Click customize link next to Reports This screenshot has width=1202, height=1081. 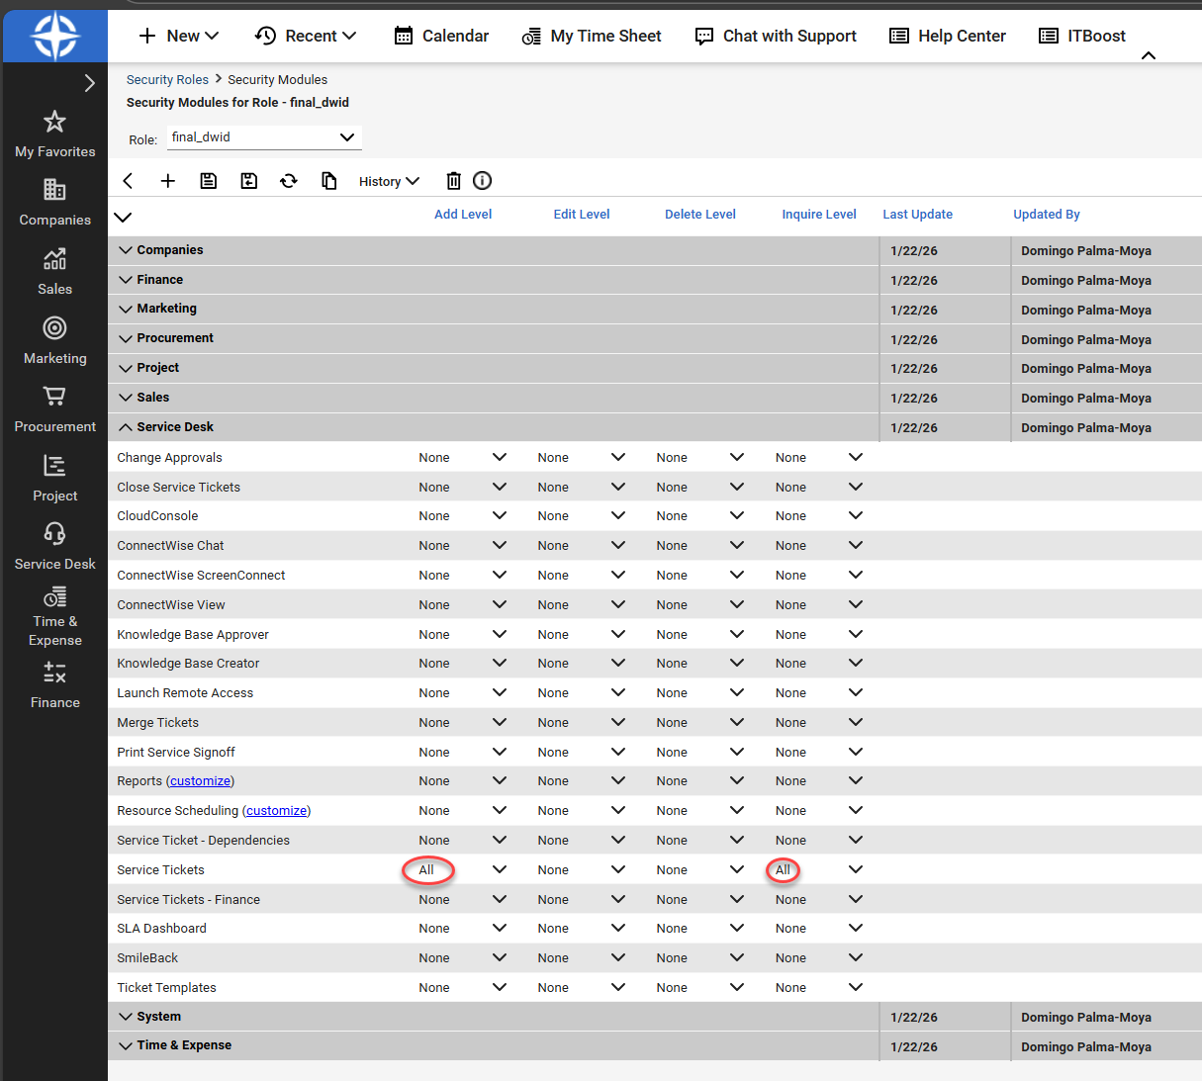click(200, 781)
